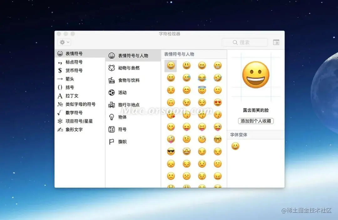This screenshot has height=220, width=338.
Task: Open the gear settings dropdown
Action: click(64, 42)
